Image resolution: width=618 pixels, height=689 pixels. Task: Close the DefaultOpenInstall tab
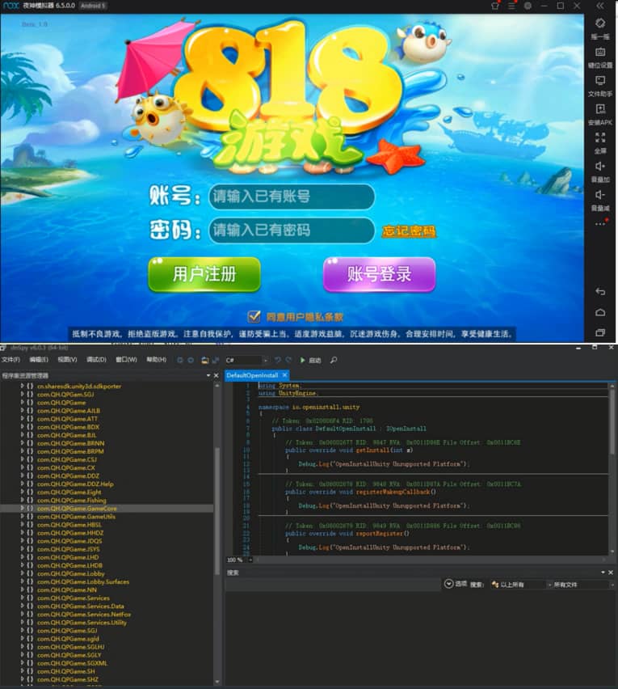coord(285,374)
